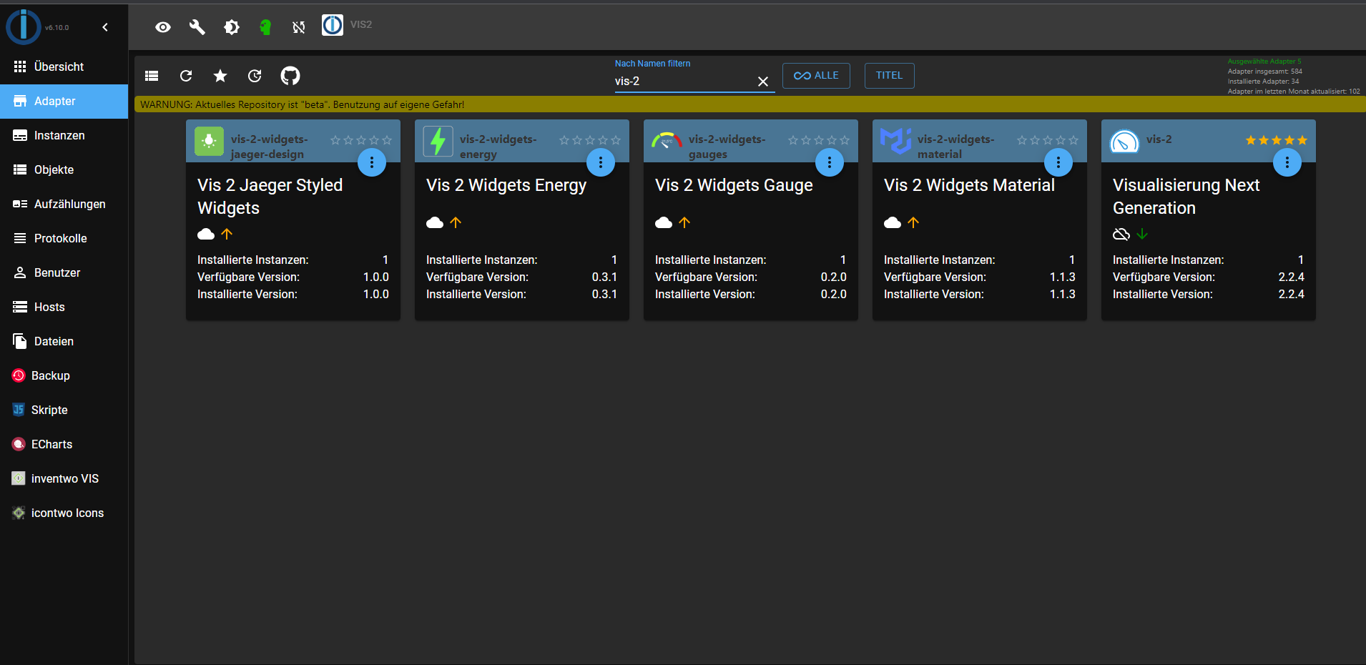This screenshot has height=665, width=1366.
Task: Click the VIS2 host icon
Action: pyautogui.click(x=333, y=25)
